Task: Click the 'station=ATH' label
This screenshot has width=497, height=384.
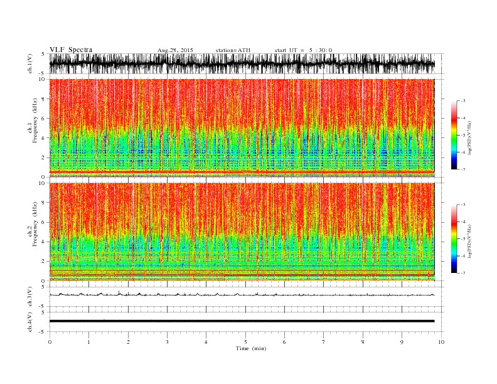Action: pyautogui.click(x=233, y=50)
